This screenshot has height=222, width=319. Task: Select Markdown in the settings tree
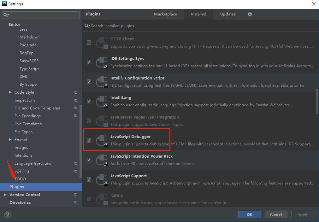(x=29, y=37)
